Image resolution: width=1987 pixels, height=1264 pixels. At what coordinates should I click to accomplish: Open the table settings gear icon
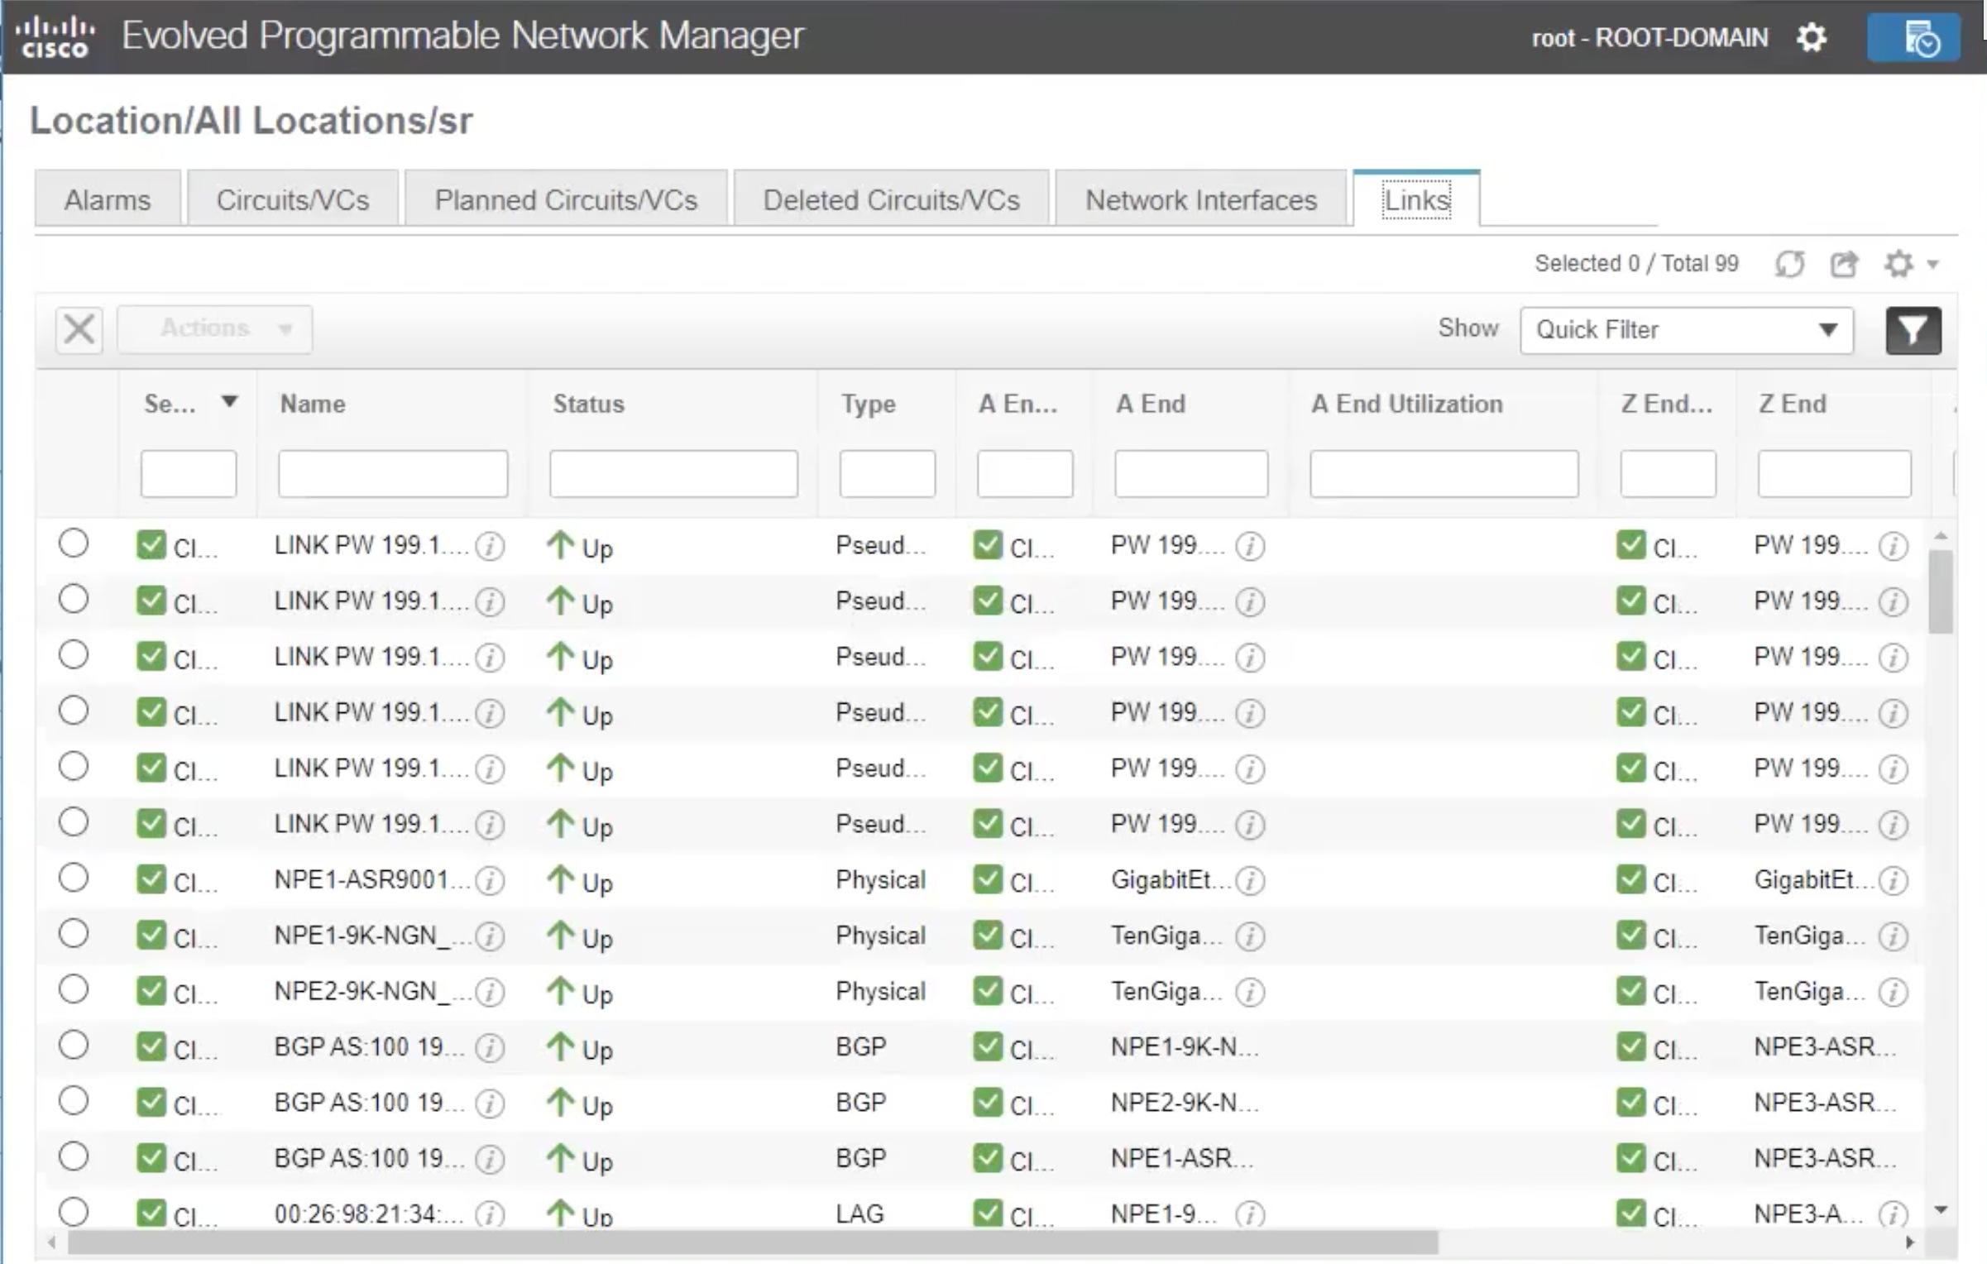pos(1900,263)
